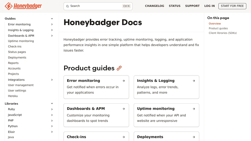Open Projects in sidebar
Screen dimensions: 251x141
(13, 74)
